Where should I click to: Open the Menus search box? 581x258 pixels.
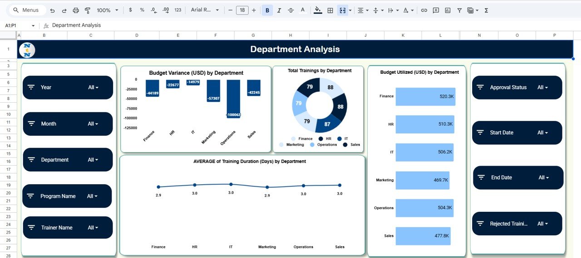(x=27, y=10)
